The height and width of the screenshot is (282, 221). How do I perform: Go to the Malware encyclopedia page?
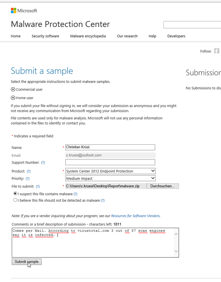(88, 36)
